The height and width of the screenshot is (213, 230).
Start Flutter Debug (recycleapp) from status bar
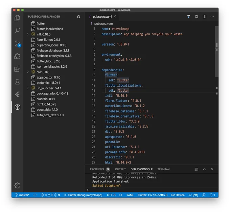tap(83, 195)
